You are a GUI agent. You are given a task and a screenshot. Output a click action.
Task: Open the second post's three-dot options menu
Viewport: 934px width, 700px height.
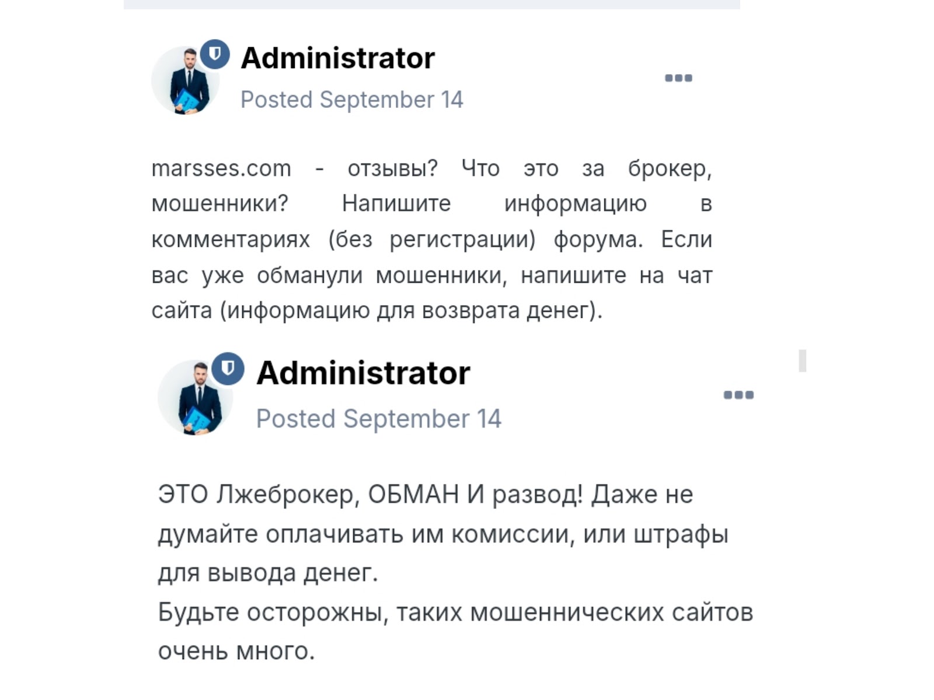tap(738, 395)
